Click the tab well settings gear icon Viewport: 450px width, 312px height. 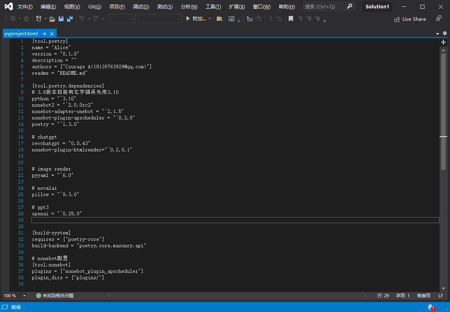coord(444,33)
